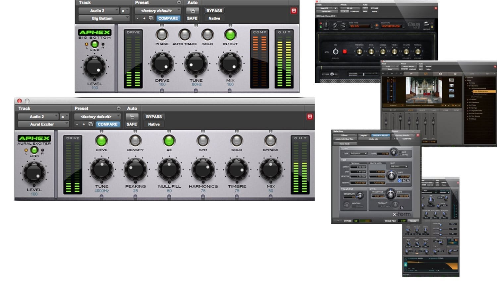Click the camera snapshot icon in Space toolbar
The image size is (497, 289).
(441, 73)
